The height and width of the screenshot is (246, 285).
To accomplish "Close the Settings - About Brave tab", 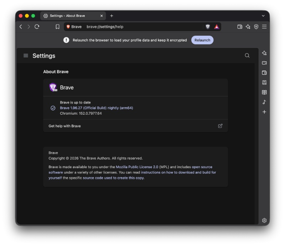I will [x=102, y=16].
